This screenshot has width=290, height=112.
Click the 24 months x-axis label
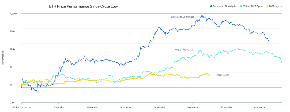tap(159, 108)
